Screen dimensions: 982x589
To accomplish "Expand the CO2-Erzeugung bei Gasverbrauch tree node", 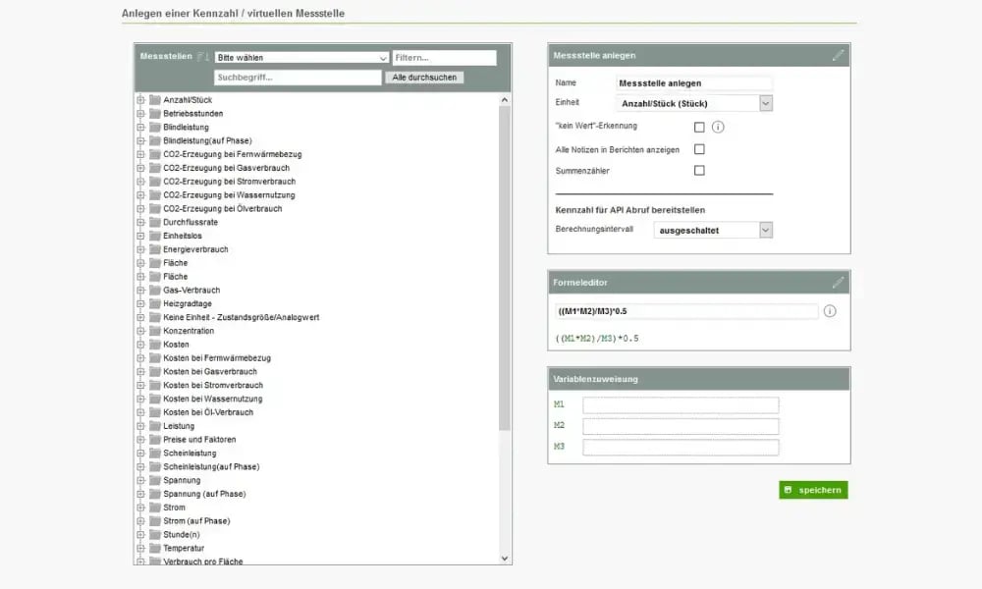I will click(x=138, y=167).
